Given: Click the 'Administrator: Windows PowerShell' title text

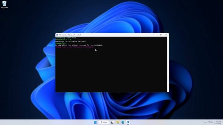Looking at the screenshot, I should pyautogui.click(x=70, y=35).
